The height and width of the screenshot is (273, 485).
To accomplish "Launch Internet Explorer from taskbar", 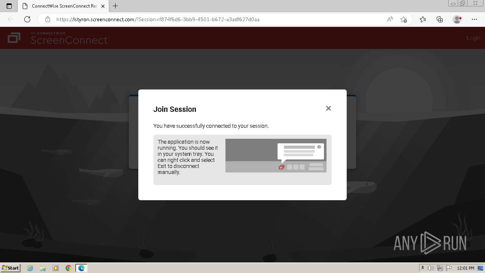I will [30, 268].
